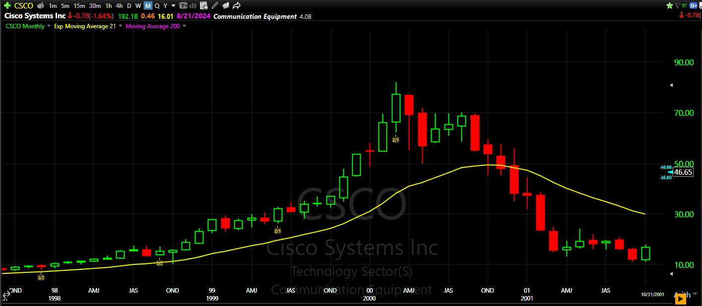The width and height of the screenshot is (702, 306).
Task: Select the Q quarterly timeframe
Action: [157, 6]
